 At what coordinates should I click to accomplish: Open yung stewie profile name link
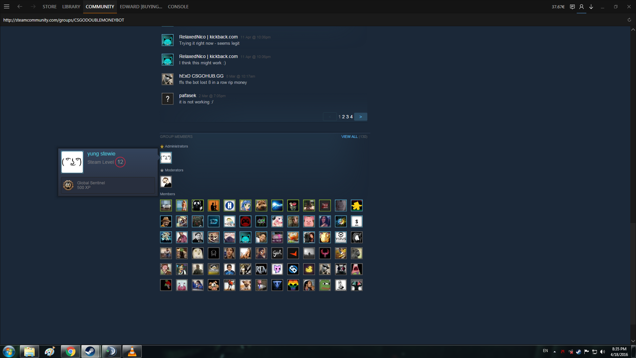(101, 154)
